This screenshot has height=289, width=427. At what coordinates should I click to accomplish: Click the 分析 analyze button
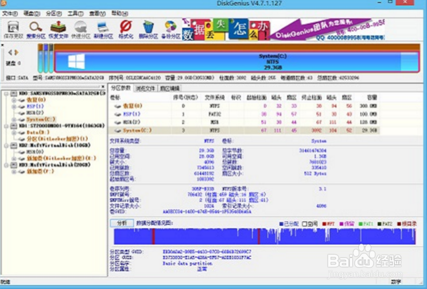pyautogui.click(x=122, y=223)
